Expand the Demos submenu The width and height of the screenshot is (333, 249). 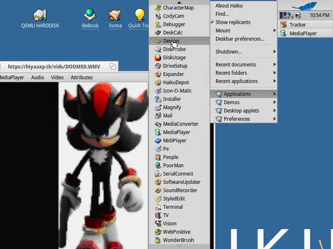point(244,102)
